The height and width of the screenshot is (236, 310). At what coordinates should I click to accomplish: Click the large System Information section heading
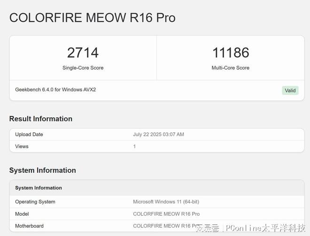coord(42,171)
